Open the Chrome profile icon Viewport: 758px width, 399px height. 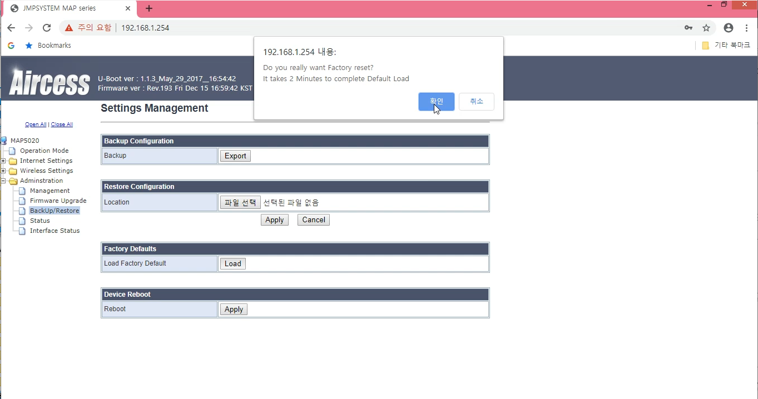[729, 28]
